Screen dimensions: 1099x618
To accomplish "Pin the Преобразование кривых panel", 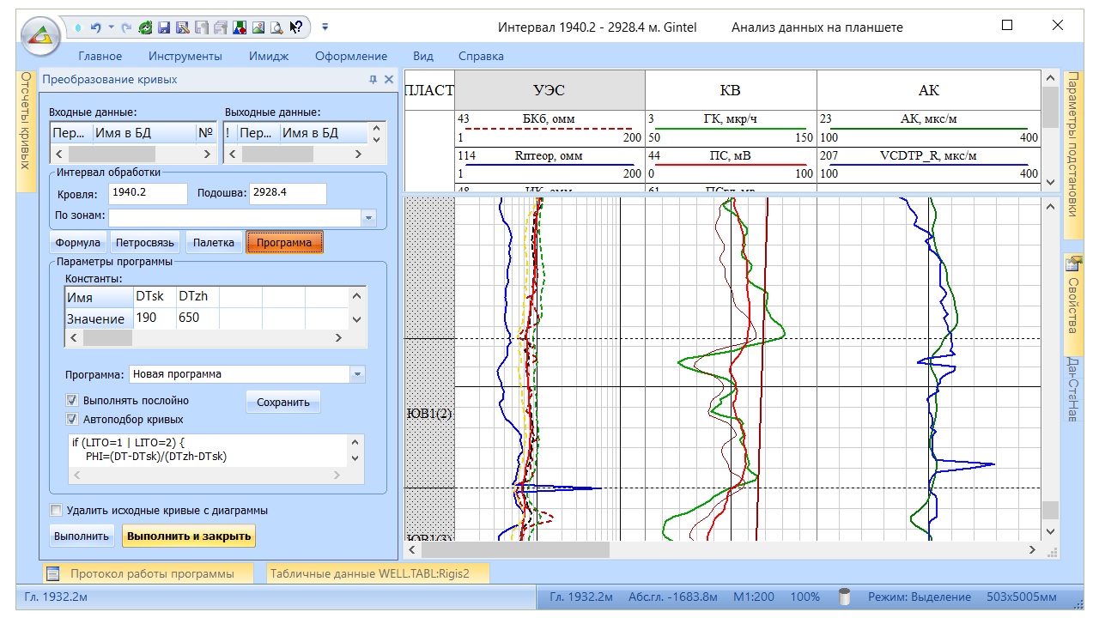I will coord(373,80).
